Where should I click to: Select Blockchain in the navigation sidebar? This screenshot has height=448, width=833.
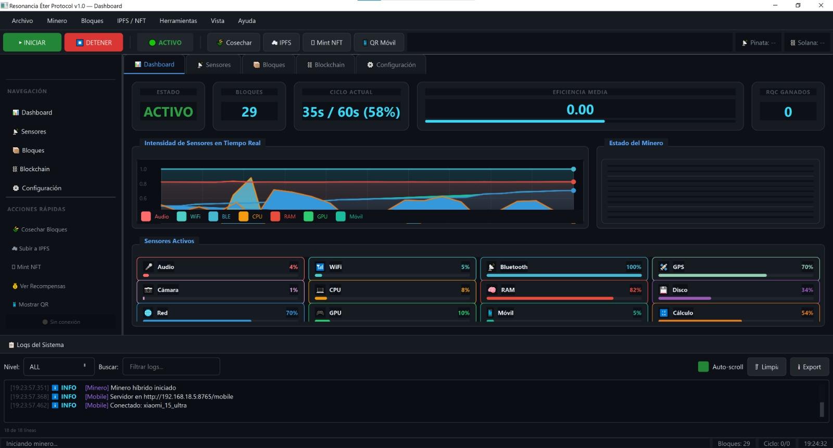[x=34, y=169]
